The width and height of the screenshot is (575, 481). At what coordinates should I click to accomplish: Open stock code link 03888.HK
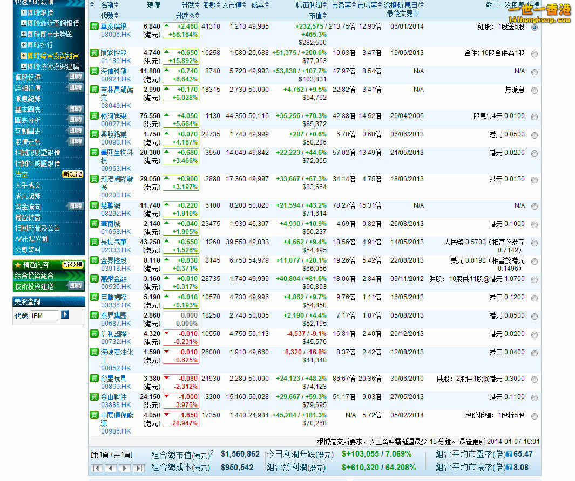[x=116, y=405]
